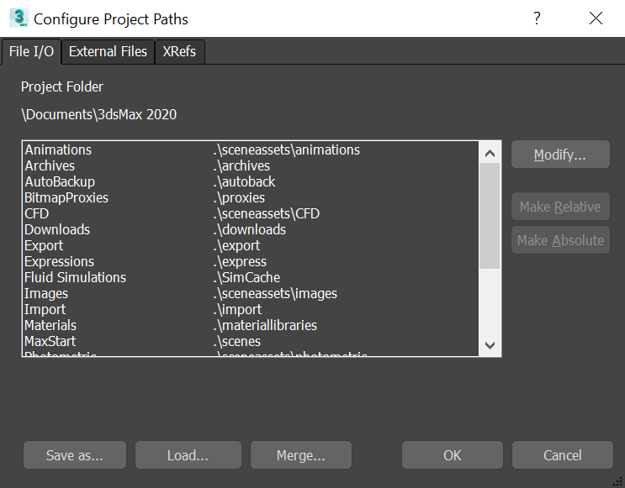Click the .\sceneassets\animations path value
Viewport: 625px width, 488px height.
[287, 150]
